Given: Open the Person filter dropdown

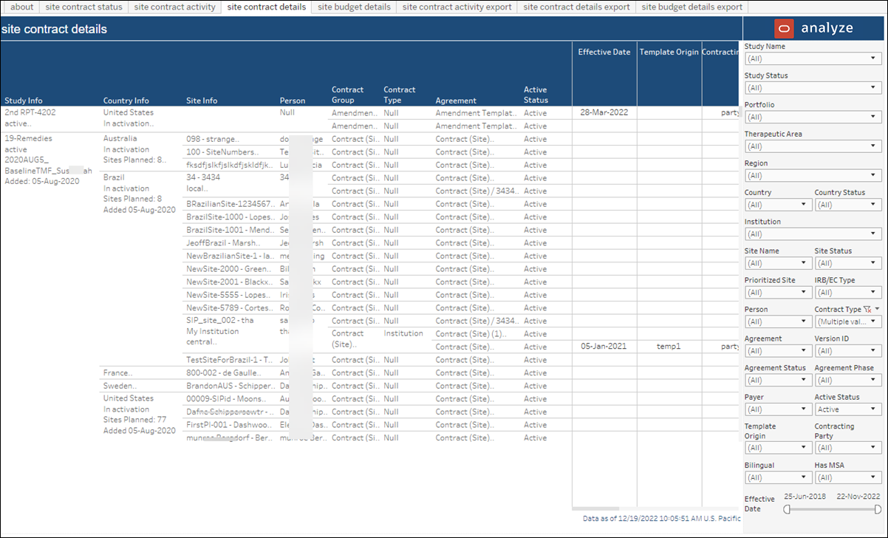Looking at the screenshot, I should click(778, 321).
